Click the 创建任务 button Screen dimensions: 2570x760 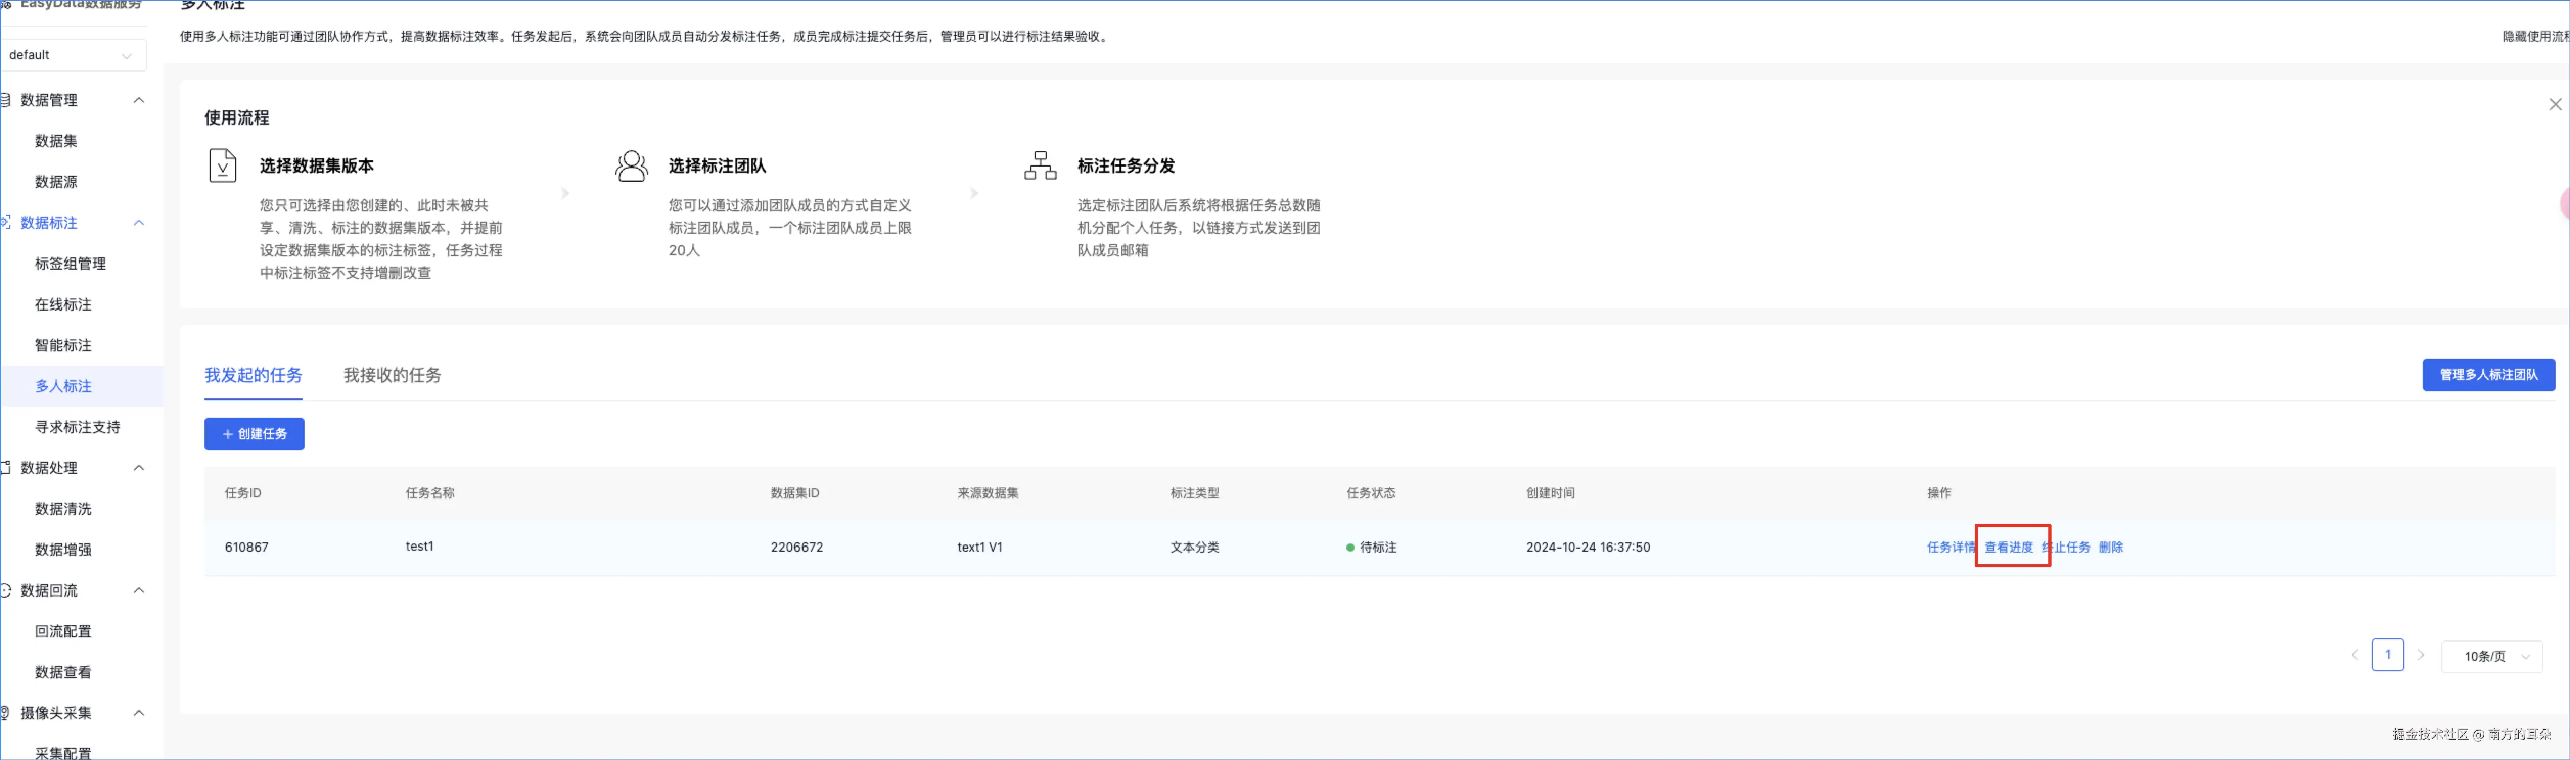click(x=255, y=434)
